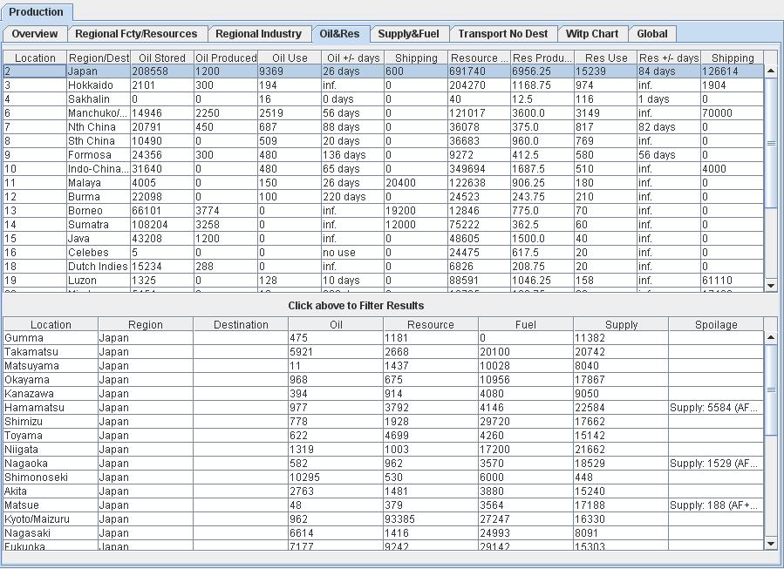Select the Dutch Indies row

click(x=384, y=268)
